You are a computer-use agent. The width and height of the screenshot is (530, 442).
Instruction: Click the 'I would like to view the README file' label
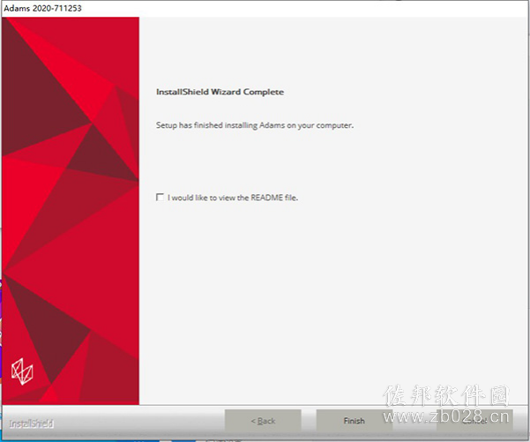233,198
